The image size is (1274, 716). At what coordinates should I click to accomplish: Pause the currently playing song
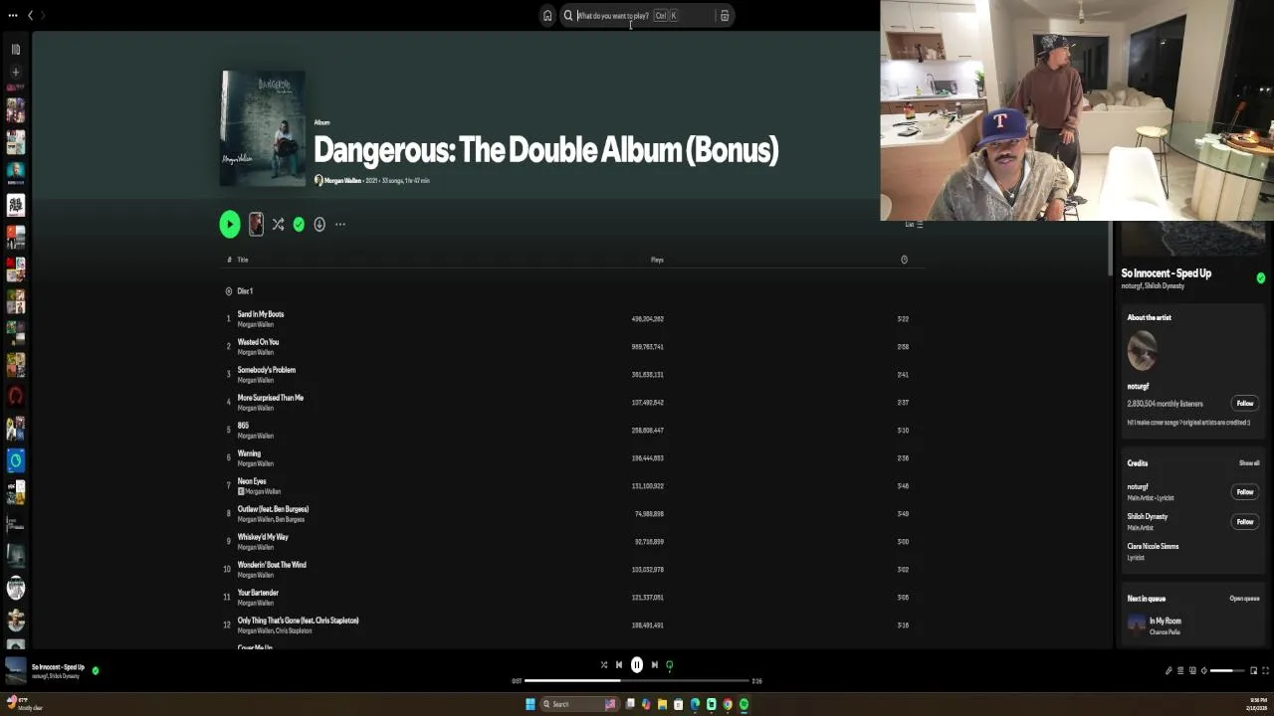tap(637, 665)
